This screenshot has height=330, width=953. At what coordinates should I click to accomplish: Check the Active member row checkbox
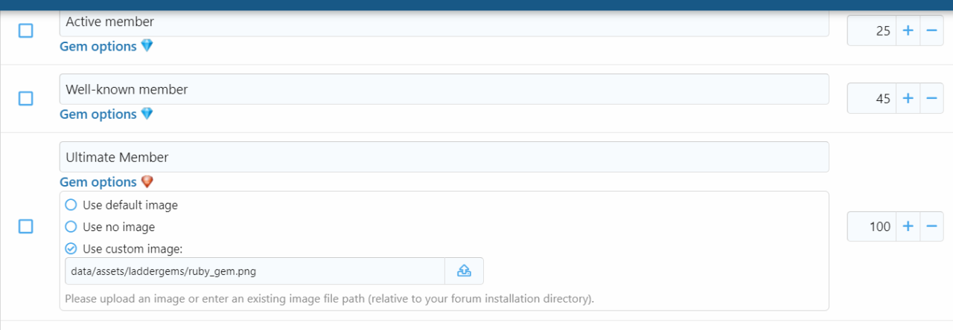pyautogui.click(x=25, y=30)
